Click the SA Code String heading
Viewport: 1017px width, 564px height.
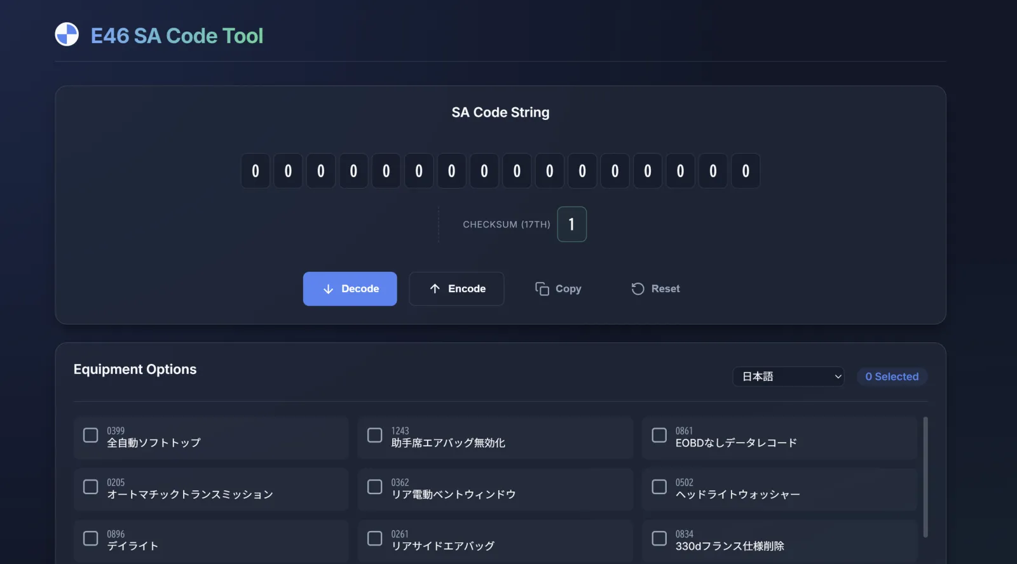click(x=500, y=112)
